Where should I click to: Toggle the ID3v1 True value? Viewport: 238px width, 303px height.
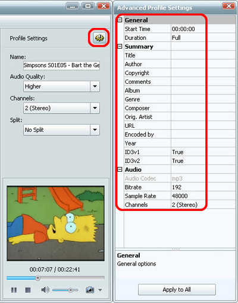(x=178, y=152)
